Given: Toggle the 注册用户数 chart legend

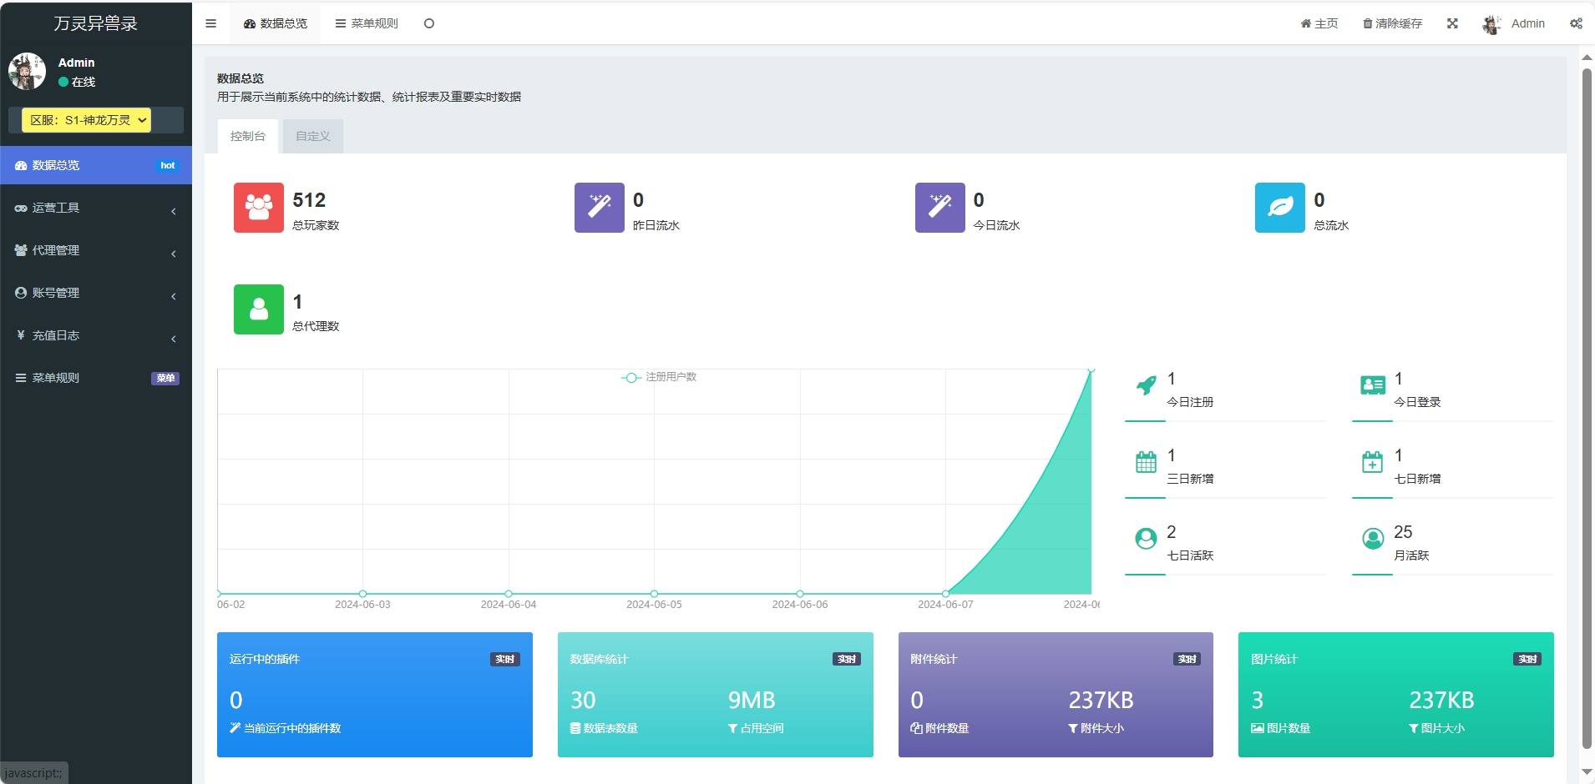Looking at the screenshot, I should (x=660, y=377).
